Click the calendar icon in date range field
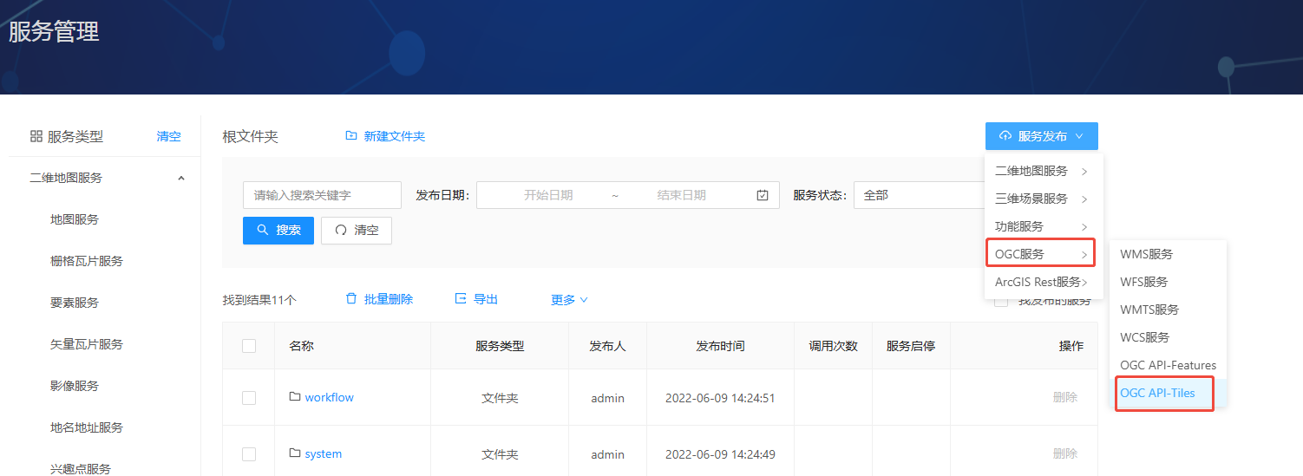The width and height of the screenshot is (1303, 476). (x=763, y=195)
